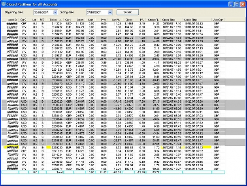This screenshot has width=247, height=186.
Task: Open the Ending date dropdown arrow
Action: [x=110, y=12]
